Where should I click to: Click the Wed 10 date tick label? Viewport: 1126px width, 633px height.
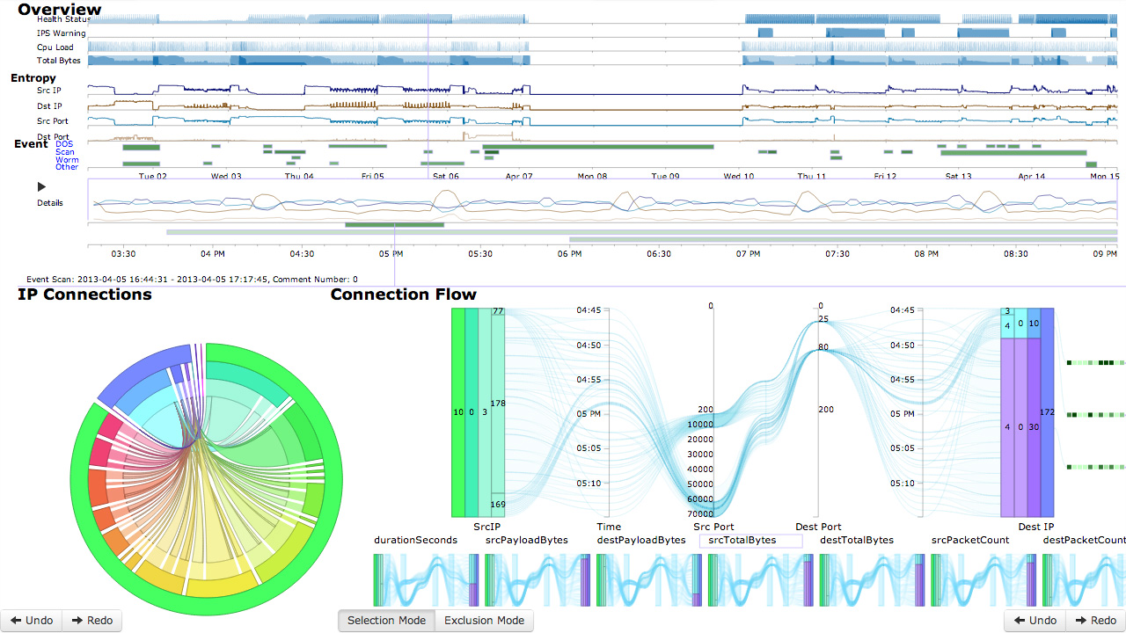(x=739, y=176)
